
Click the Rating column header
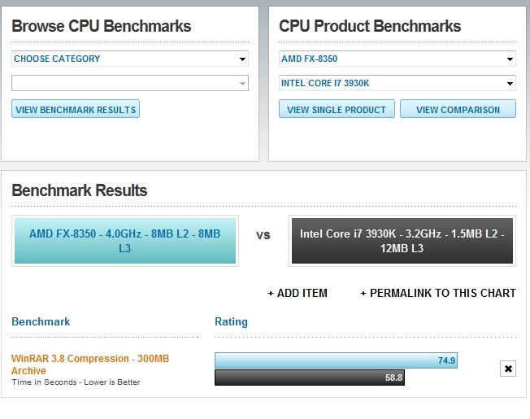[x=232, y=321]
